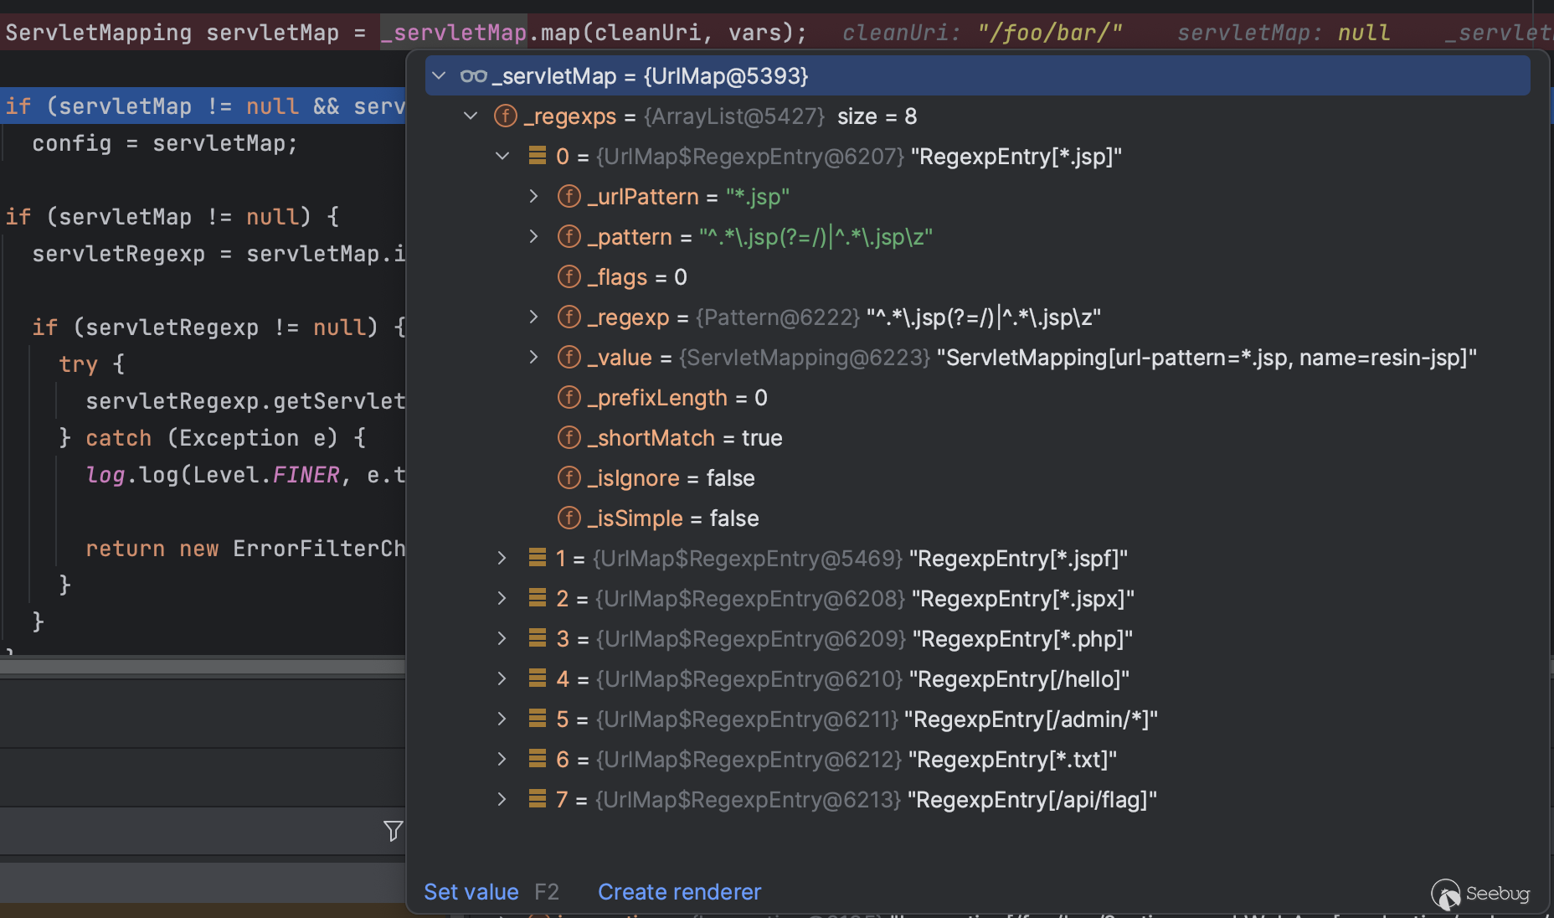Click the glasses watch icon beside _servletMap
The image size is (1554, 918).
[x=473, y=76]
